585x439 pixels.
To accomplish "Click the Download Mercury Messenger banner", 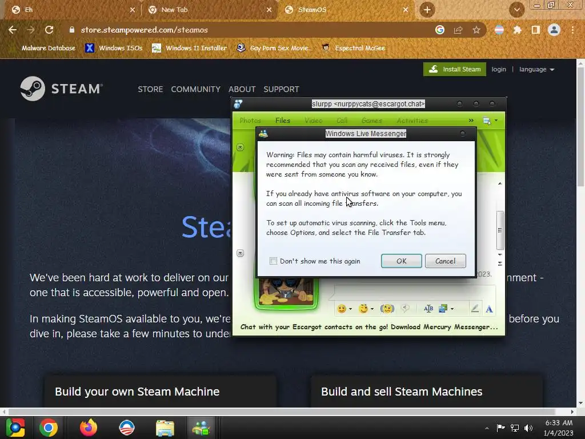I will (369, 327).
